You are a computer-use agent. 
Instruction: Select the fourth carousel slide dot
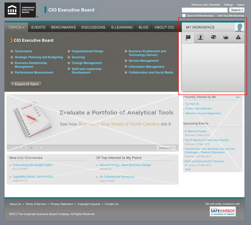[x=31, y=148]
